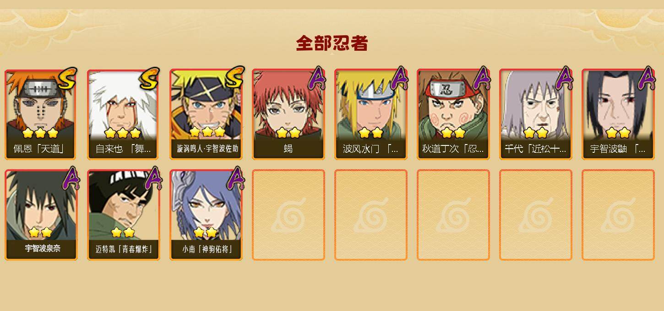Viewport: 664px width, 311px height.
Task: Choose the 小南「神驹佑将」 card
Action: pos(206,215)
